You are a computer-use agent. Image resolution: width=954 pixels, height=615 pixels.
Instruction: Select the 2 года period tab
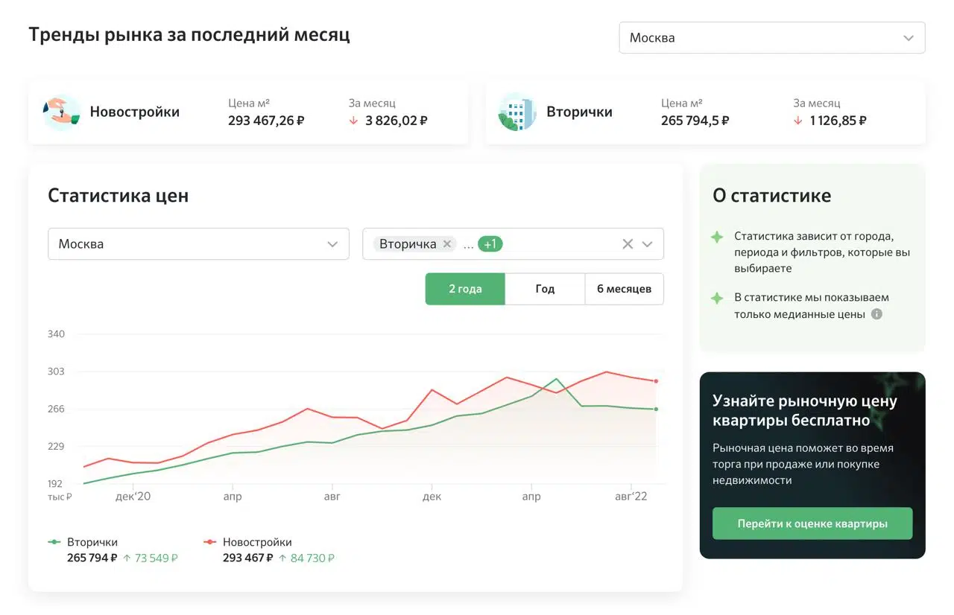(x=465, y=289)
